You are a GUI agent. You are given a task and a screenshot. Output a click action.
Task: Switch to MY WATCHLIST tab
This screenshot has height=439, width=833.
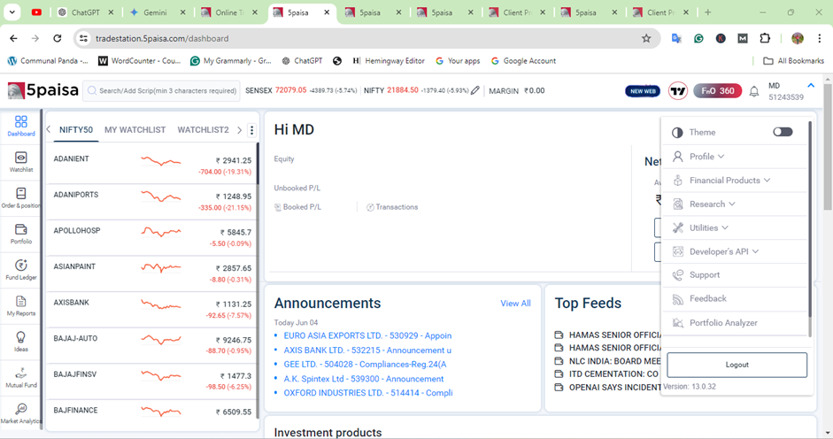point(135,130)
